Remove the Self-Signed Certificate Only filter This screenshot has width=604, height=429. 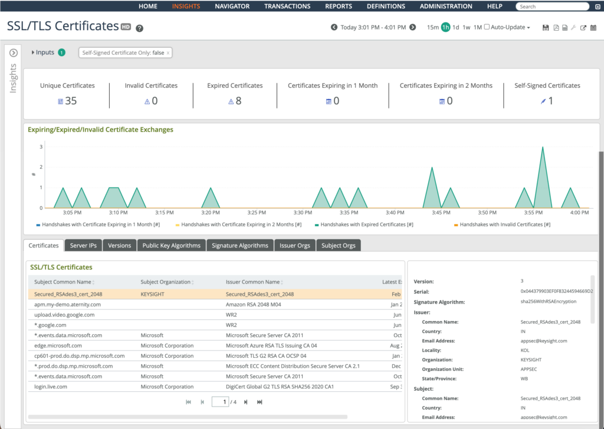[x=168, y=53]
